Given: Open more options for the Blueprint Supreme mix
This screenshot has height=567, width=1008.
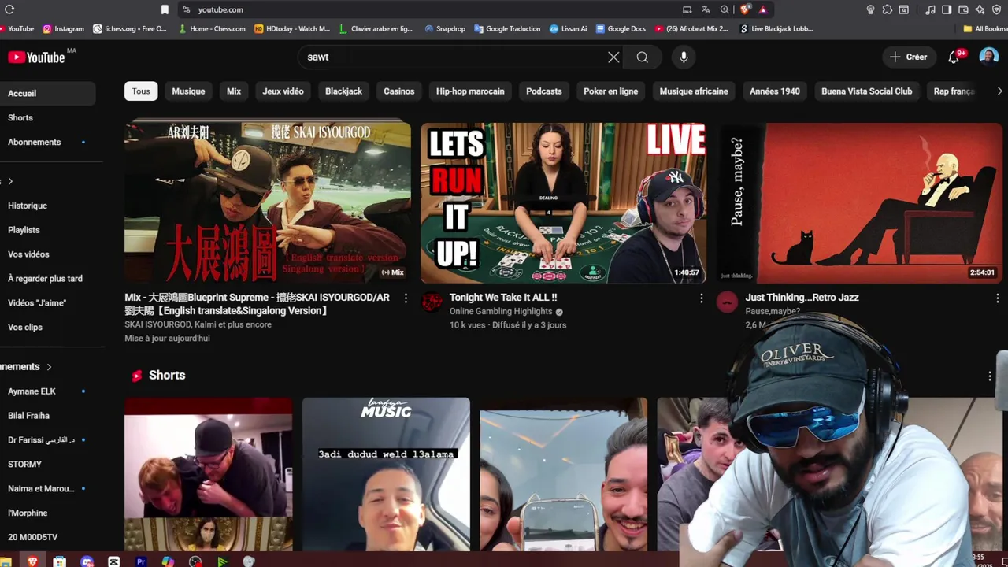Looking at the screenshot, I should (x=406, y=298).
